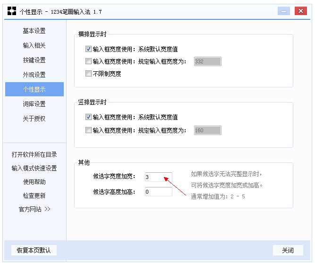Click the 候选字宽度加宽: label

pyautogui.click(x=114, y=176)
